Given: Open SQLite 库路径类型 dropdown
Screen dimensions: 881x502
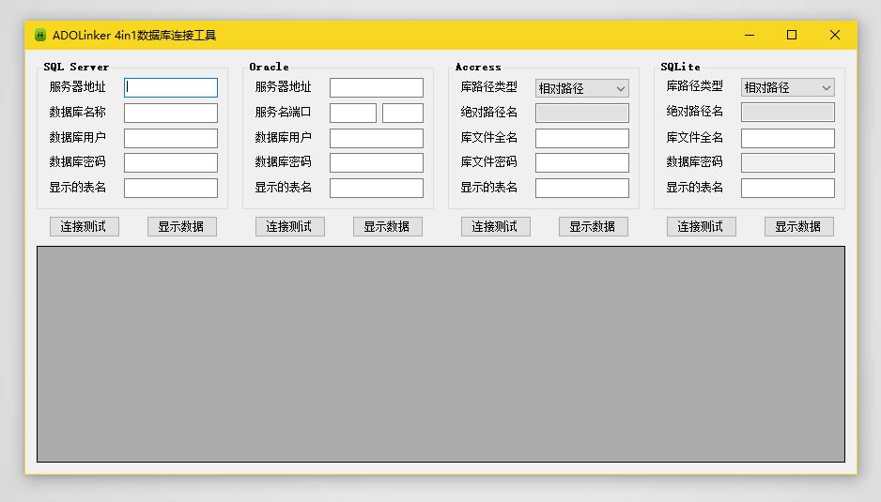Looking at the screenshot, I should [x=788, y=87].
